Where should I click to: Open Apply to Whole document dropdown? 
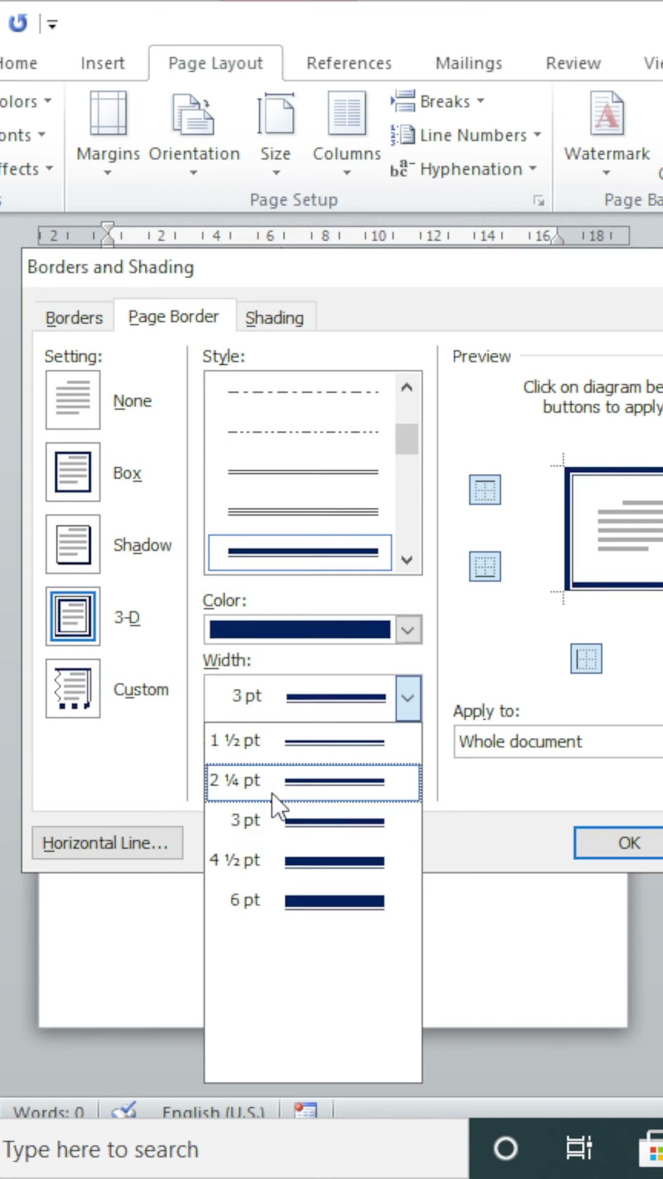[x=559, y=741]
